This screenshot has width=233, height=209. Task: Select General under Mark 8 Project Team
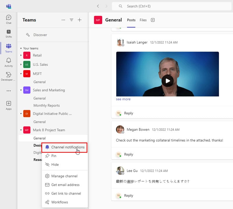click(53, 138)
